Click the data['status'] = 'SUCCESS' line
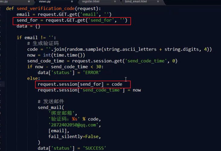The image size is (221, 151). tap(72, 148)
